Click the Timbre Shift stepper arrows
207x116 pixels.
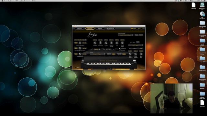coord(106,49)
